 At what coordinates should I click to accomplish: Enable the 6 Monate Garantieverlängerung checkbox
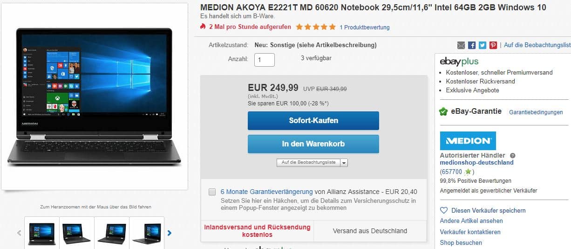[212, 192]
